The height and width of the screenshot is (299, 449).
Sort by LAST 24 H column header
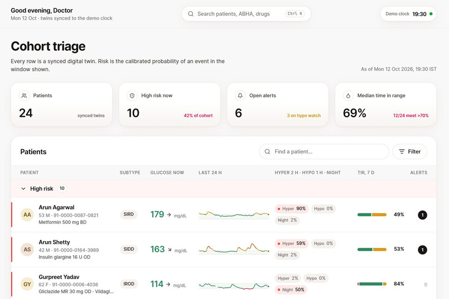pyautogui.click(x=210, y=173)
